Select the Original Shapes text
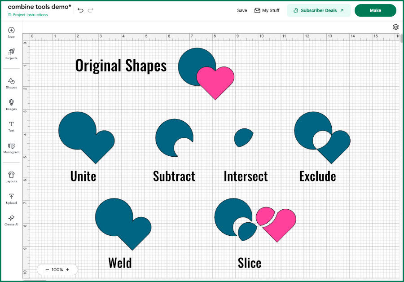The height and width of the screenshot is (282, 404). point(121,66)
